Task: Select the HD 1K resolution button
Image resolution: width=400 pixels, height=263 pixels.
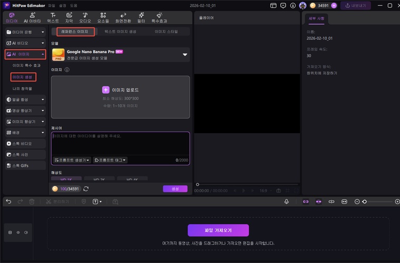Action: (66, 178)
